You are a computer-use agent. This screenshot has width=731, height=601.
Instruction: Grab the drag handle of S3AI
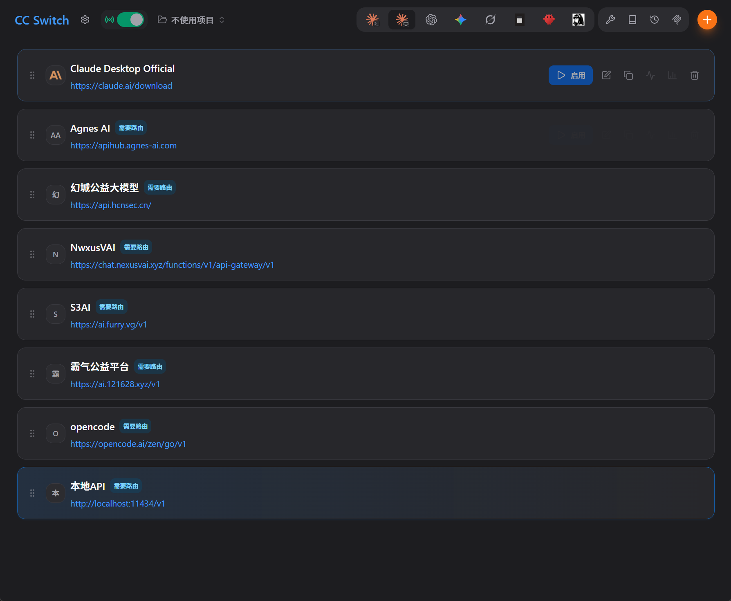click(x=32, y=314)
